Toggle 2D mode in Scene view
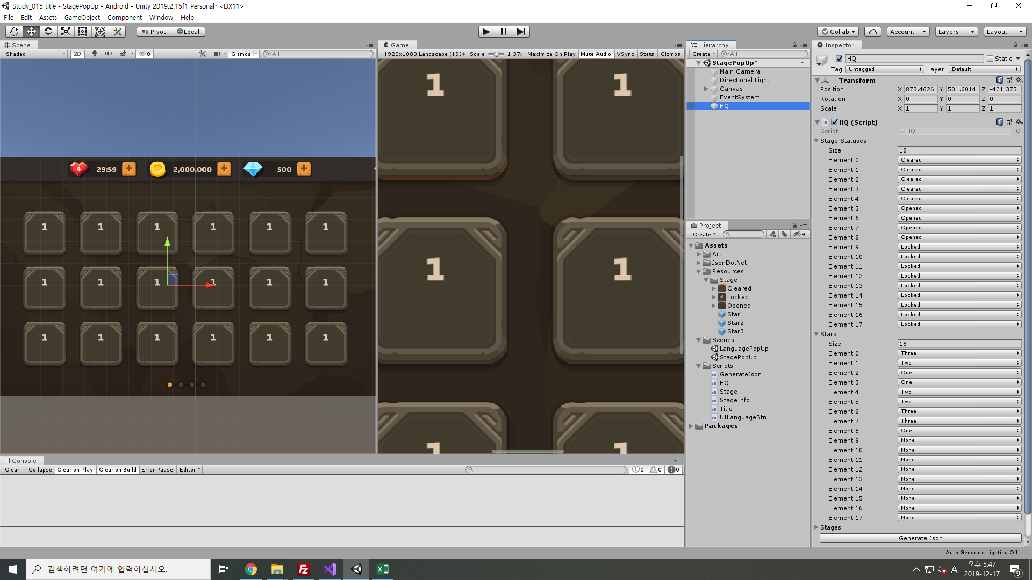1032x580 pixels. [77, 54]
